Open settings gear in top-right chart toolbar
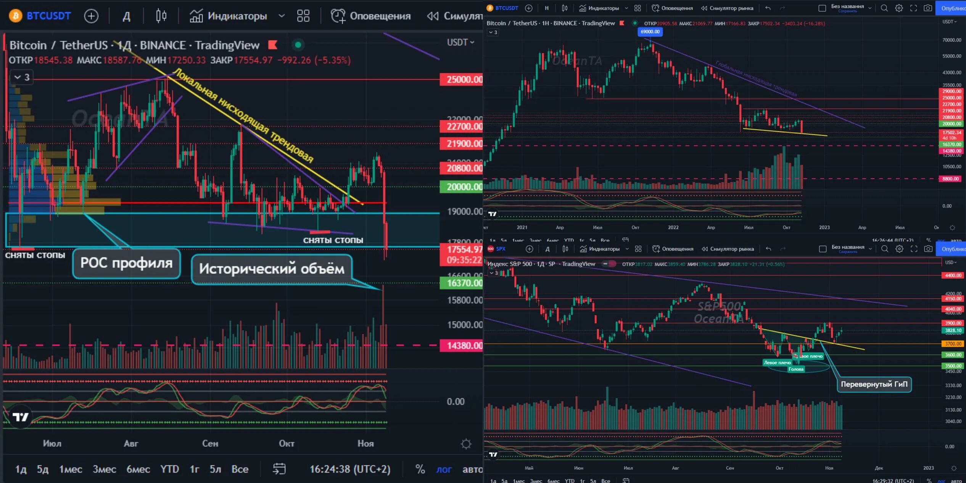The width and height of the screenshot is (966, 483). tap(899, 8)
